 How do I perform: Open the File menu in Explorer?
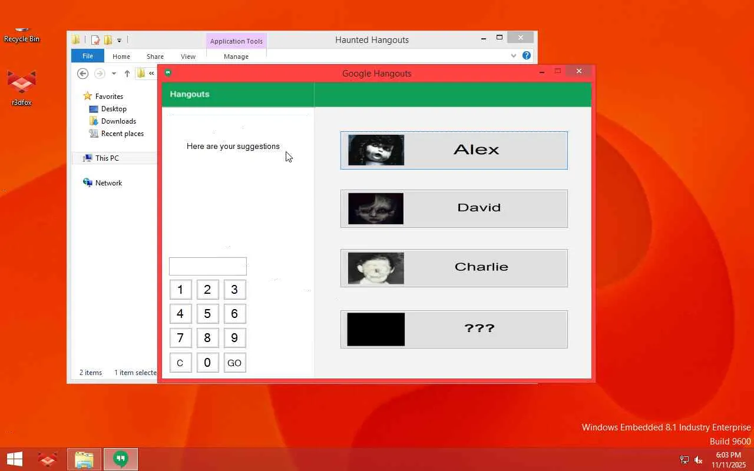tap(88, 56)
